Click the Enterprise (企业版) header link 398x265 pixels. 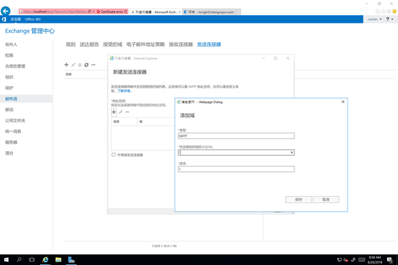(15, 19)
